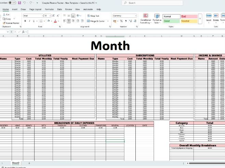Screen dimensions: 225x168
Task: Bottom align cell contents
Action: click(x=73, y=16)
